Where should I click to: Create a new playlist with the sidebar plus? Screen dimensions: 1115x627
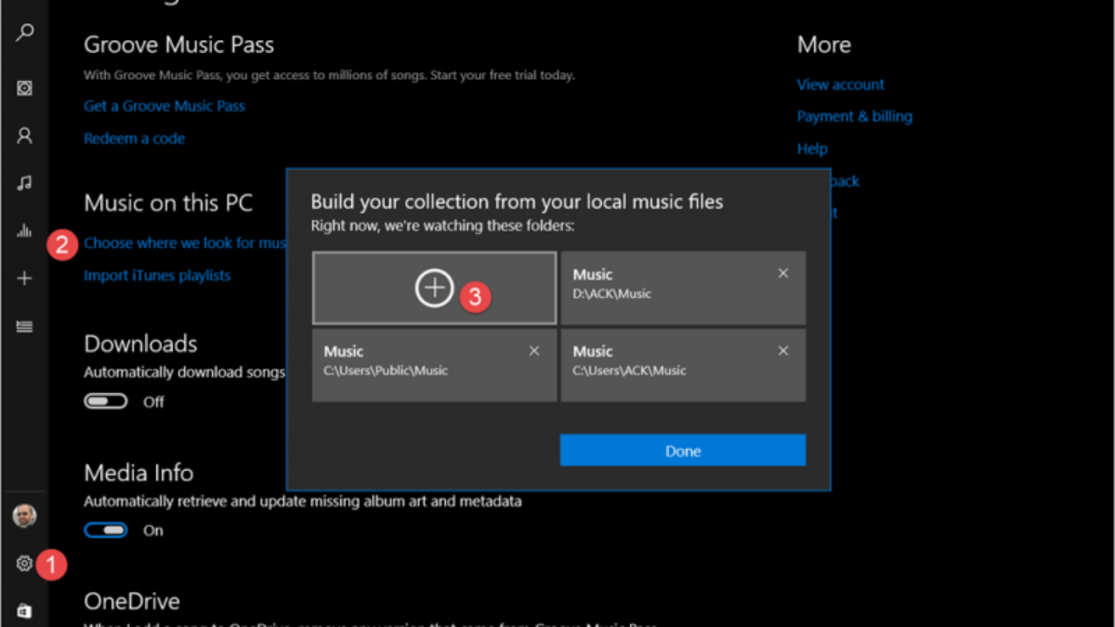tap(25, 279)
